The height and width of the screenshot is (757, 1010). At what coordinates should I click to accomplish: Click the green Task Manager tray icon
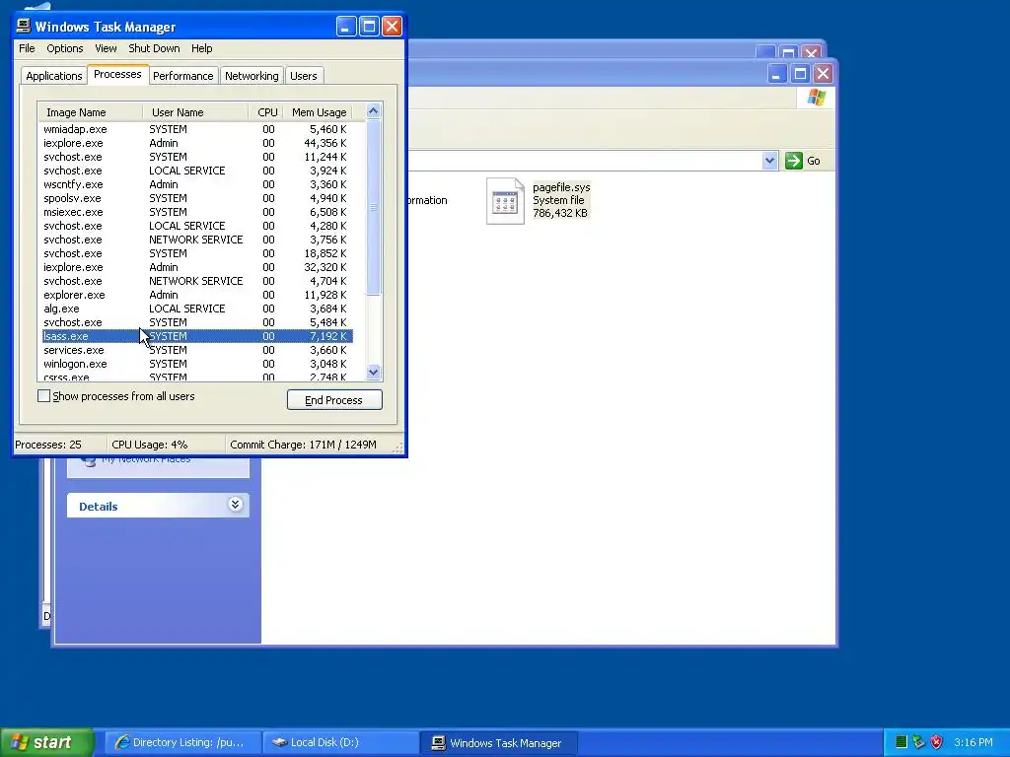coord(902,742)
